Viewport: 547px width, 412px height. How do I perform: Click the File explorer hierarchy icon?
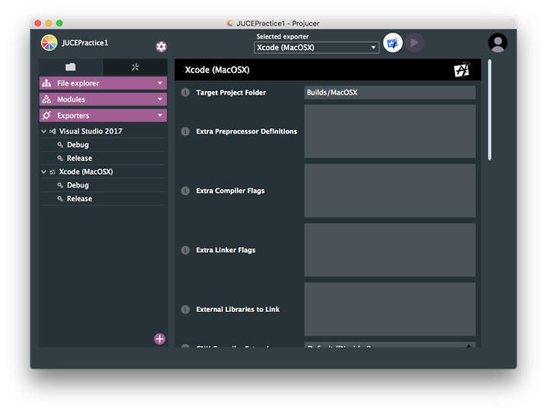(46, 83)
